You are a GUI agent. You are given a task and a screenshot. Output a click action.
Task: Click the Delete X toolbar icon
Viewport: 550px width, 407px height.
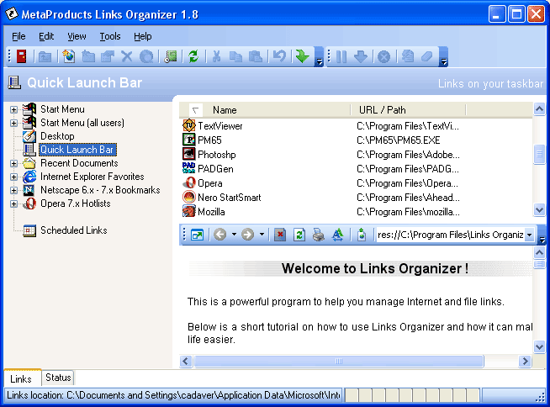click(x=127, y=56)
